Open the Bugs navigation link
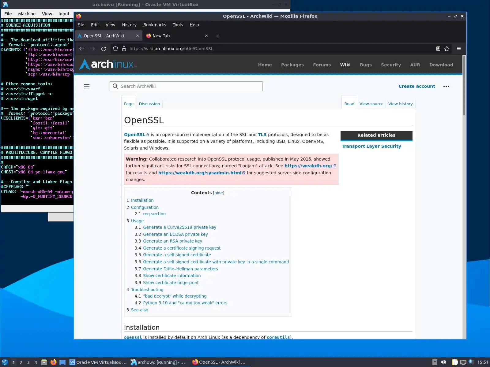This screenshot has width=490, height=367. point(366,65)
